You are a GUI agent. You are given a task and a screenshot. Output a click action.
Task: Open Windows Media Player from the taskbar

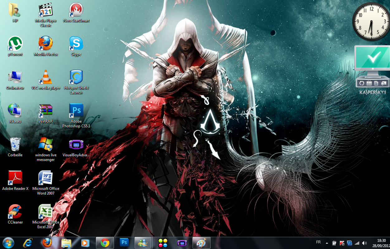85,243
